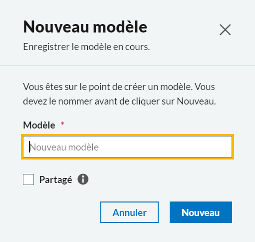Create the template with Nouveau button
The height and width of the screenshot is (242, 255).
(x=201, y=212)
